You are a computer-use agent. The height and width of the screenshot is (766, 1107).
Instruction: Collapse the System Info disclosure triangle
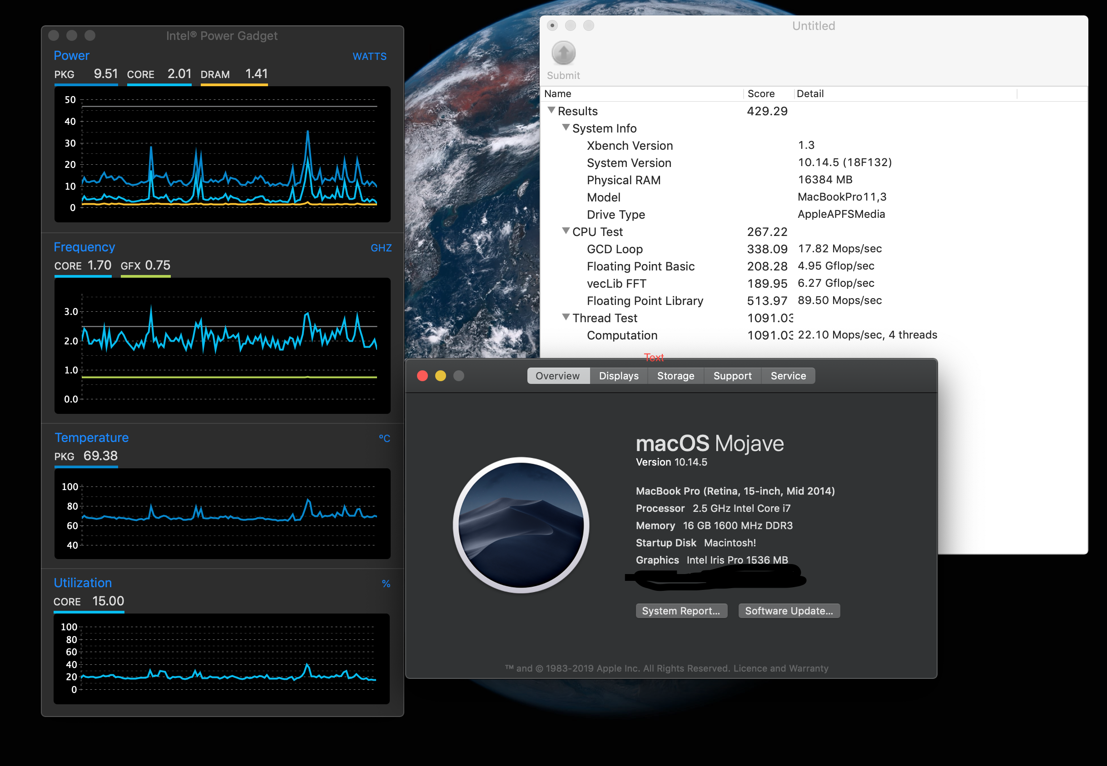tap(566, 128)
